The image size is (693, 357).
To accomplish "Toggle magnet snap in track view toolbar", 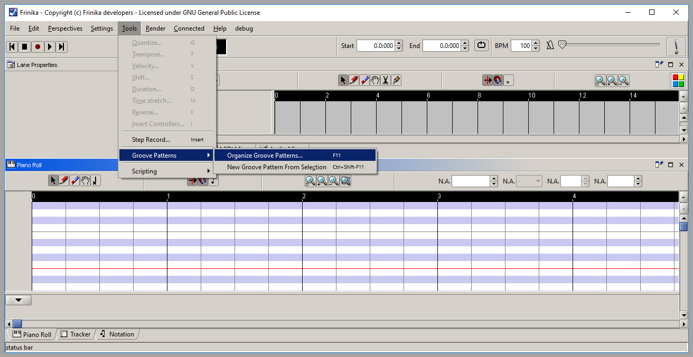I will click(498, 80).
